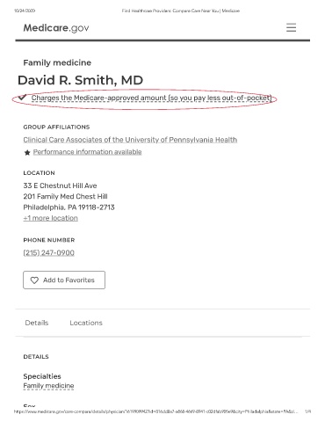Click Charges the Medicare-approved amount text

coord(152,98)
